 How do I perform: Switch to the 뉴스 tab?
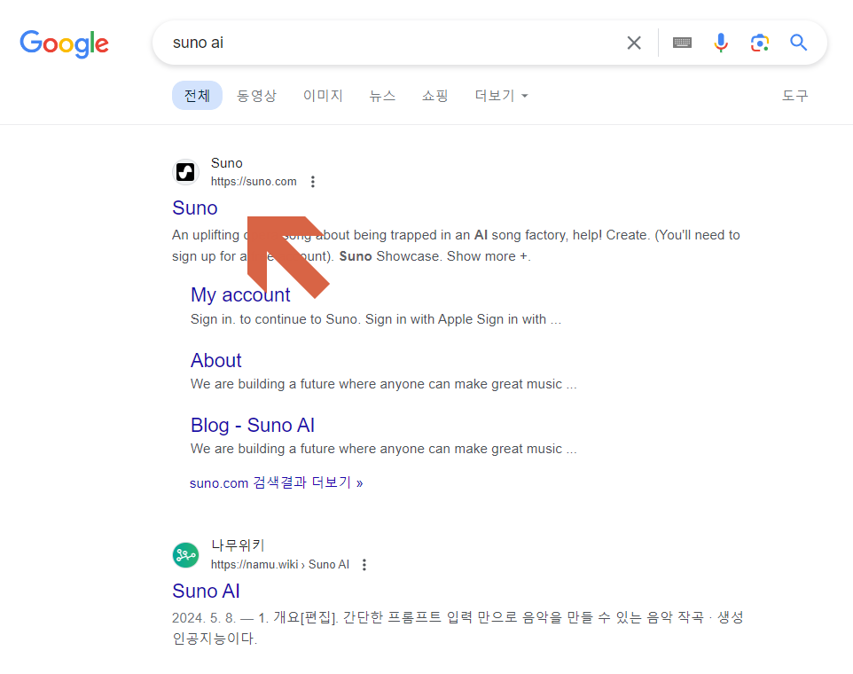click(382, 96)
